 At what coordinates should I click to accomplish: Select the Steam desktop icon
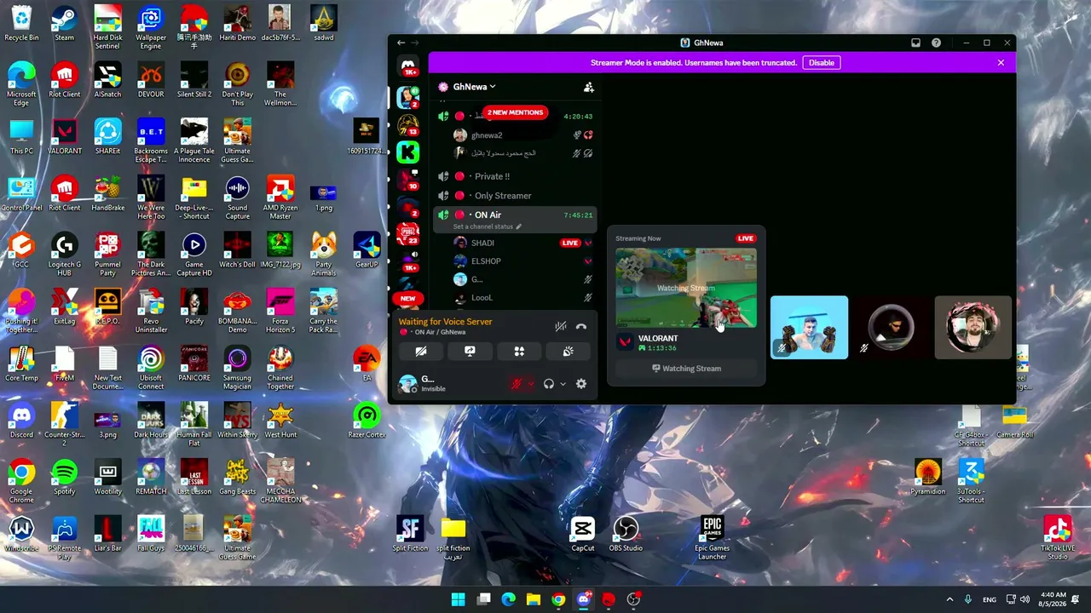coord(64,24)
